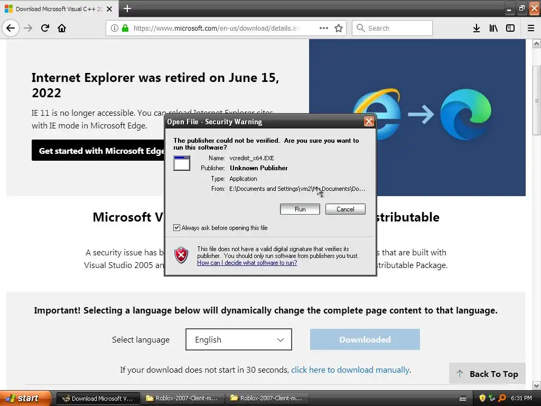Click the Unknown Publisher text in dialog
The image size is (541, 406).
click(259, 168)
